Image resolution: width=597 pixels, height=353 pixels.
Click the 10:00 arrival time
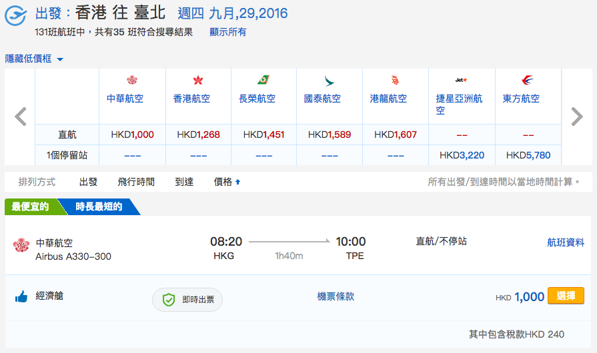pyautogui.click(x=351, y=242)
